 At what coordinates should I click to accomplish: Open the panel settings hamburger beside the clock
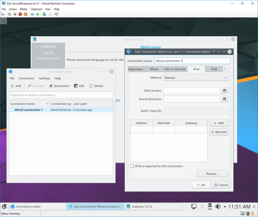[x=254, y=207]
